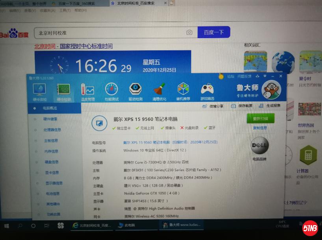Viewport: 322px width, 240px height.
Task: Switch to 百度一下百度_360搜索 browser tab
Action: click(76, 4)
